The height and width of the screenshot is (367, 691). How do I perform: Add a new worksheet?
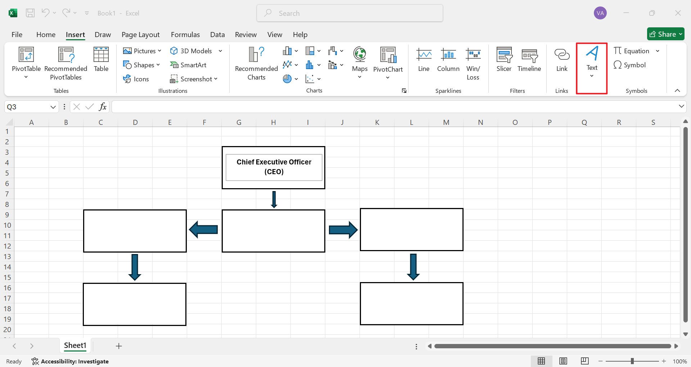tap(118, 346)
